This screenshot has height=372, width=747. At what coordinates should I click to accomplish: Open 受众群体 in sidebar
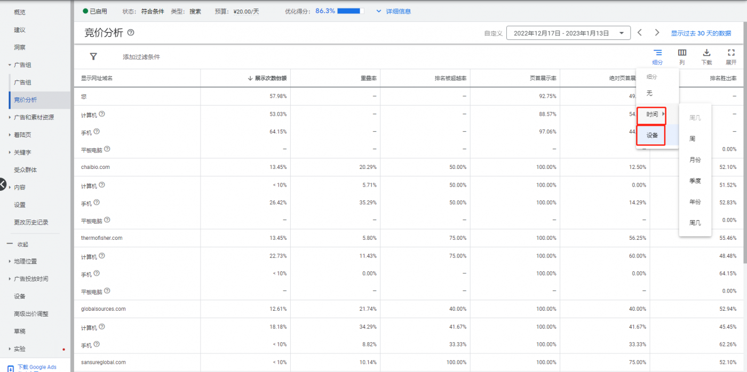25,170
